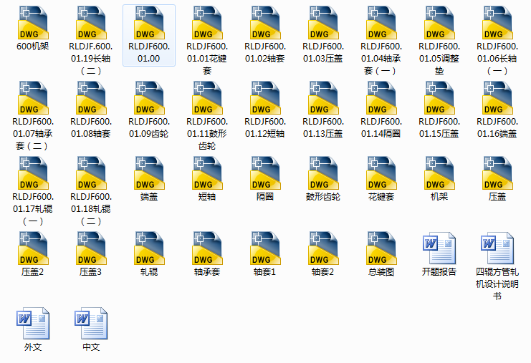Screen dimensions: 531x363
Task: Select RLDJF600.01.16端盖 DWG icon
Action: (x=497, y=98)
